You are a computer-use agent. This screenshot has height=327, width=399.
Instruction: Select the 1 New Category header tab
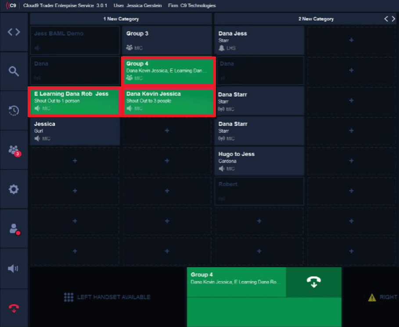[120, 18]
